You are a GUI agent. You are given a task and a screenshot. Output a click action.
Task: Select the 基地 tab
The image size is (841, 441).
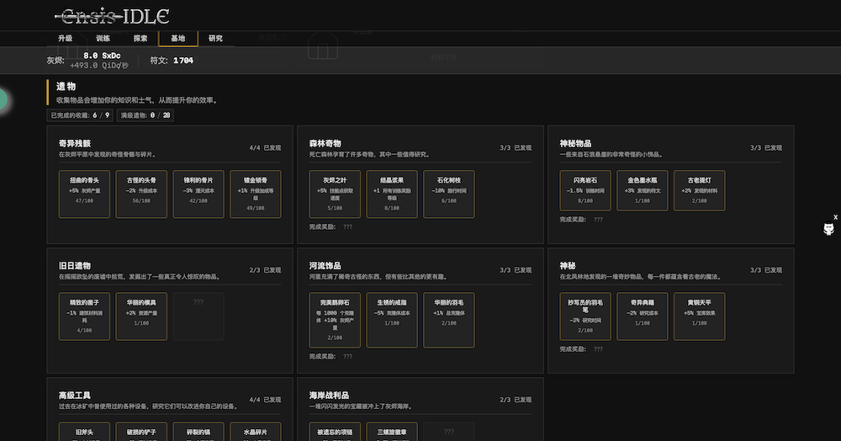[177, 39]
